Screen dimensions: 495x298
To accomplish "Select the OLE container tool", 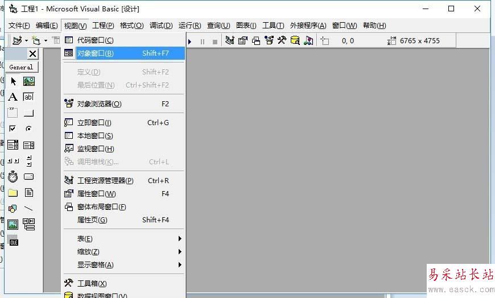I will (13, 241).
